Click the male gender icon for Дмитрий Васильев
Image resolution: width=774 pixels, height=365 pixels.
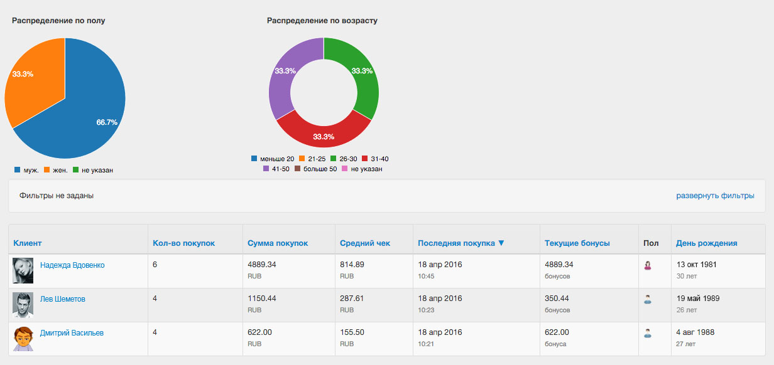click(648, 333)
